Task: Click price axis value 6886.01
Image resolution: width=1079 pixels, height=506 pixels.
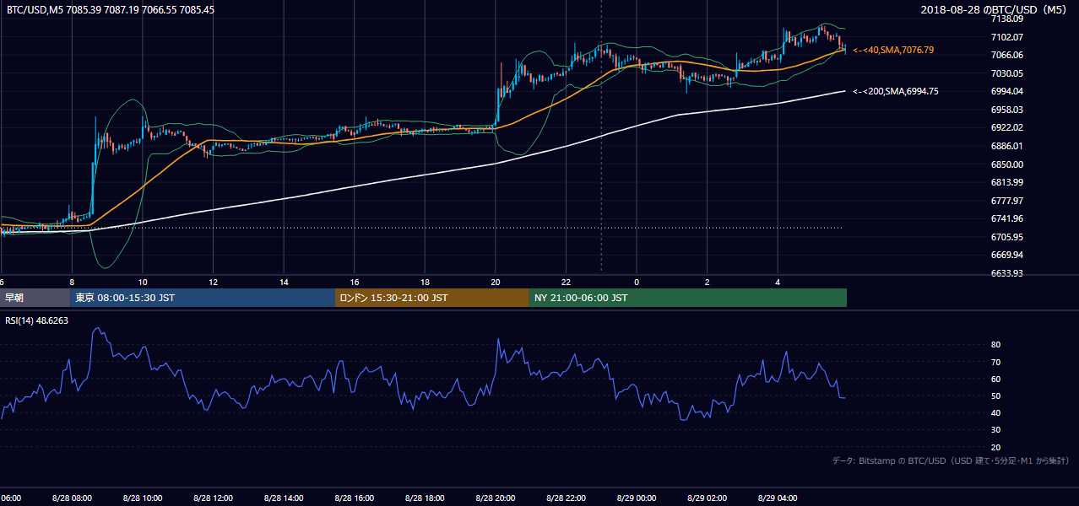Action: click(1007, 146)
